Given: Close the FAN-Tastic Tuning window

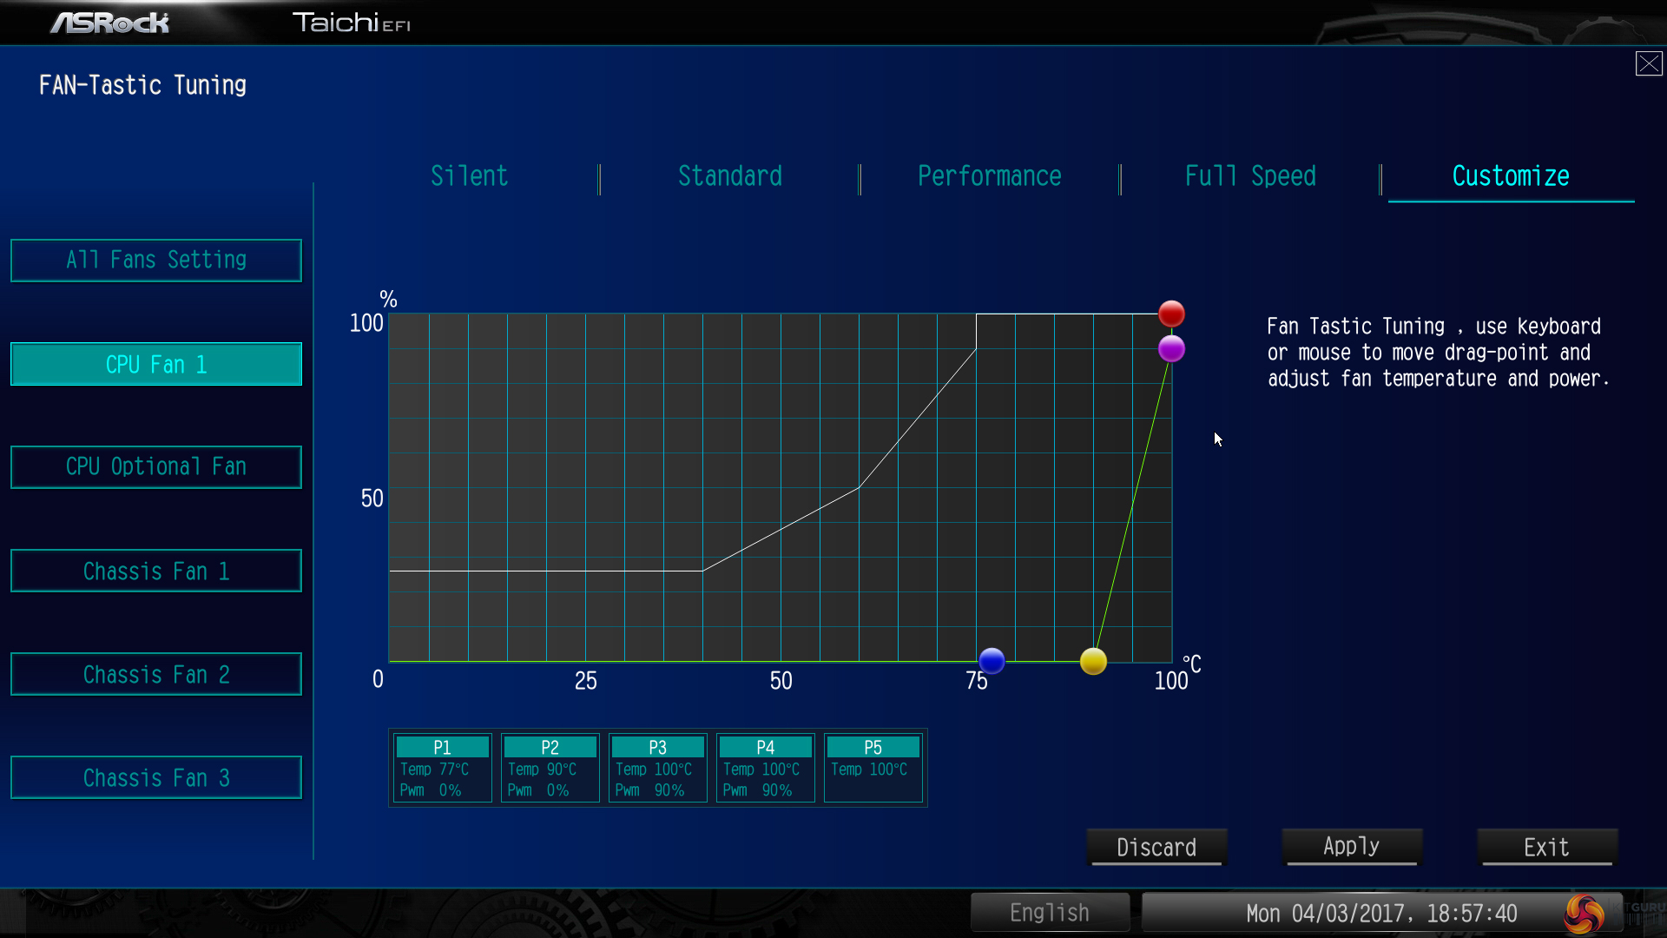Looking at the screenshot, I should 1648,63.
